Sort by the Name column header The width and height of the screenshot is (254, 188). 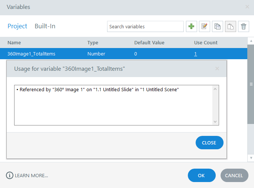click(x=14, y=42)
